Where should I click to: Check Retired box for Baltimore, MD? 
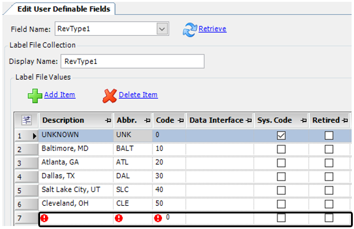(329, 149)
